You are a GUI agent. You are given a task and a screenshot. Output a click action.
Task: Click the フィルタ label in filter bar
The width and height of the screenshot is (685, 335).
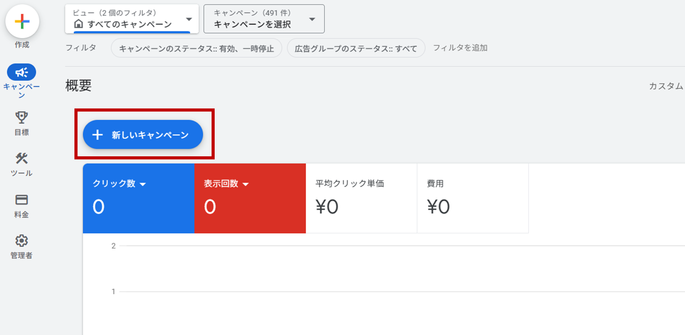(81, 48)
